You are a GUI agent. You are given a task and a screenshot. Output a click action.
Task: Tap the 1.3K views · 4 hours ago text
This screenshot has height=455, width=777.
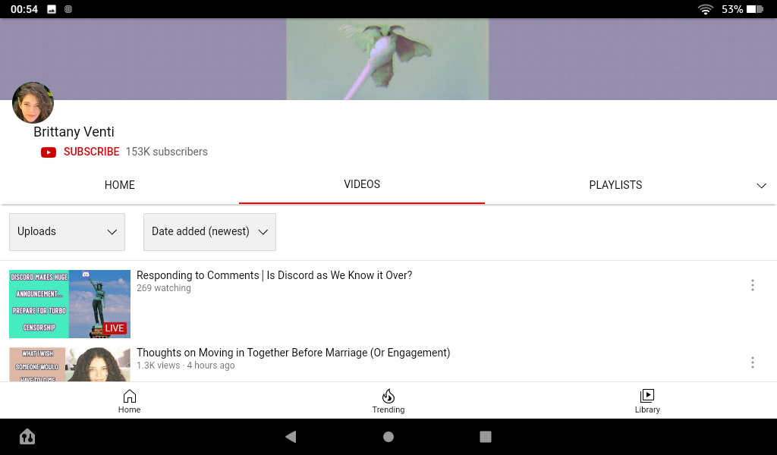pyautogui.click(x=186, y=366)
